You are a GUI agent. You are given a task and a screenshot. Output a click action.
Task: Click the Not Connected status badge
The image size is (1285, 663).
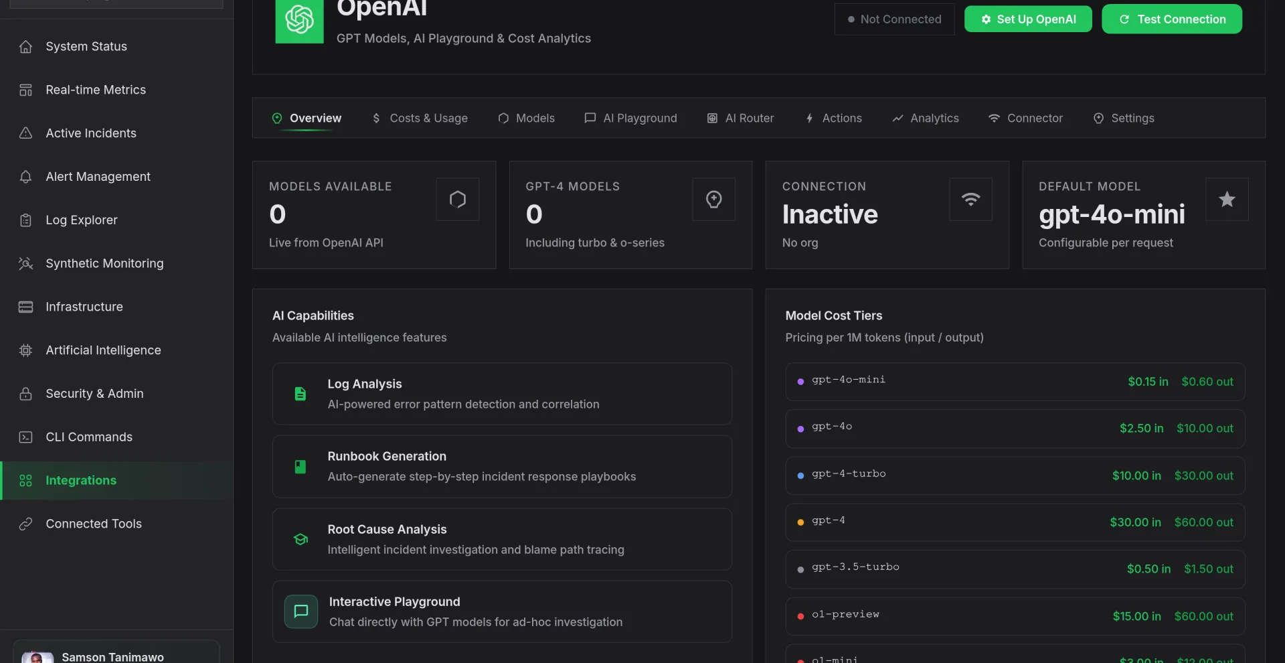894,19
